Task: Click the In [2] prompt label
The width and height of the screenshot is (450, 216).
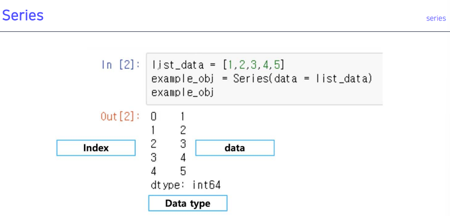Action: coord(121,65)
